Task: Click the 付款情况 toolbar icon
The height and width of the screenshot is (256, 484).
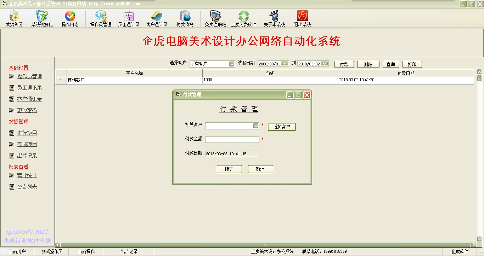Action: tap(185, 19)
